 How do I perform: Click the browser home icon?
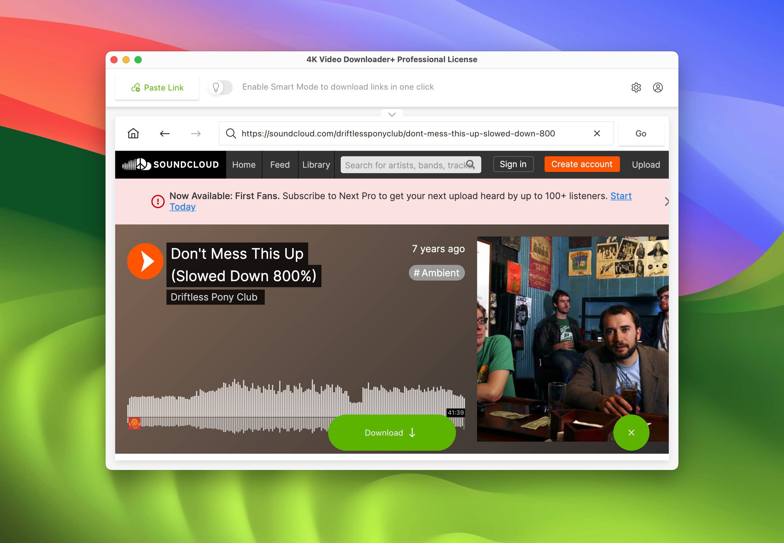point(133,133)
